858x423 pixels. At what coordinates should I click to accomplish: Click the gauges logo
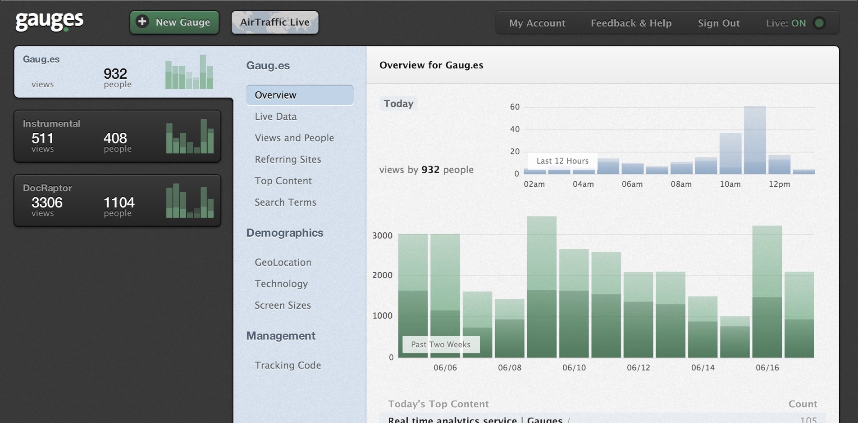coord(49,21)
